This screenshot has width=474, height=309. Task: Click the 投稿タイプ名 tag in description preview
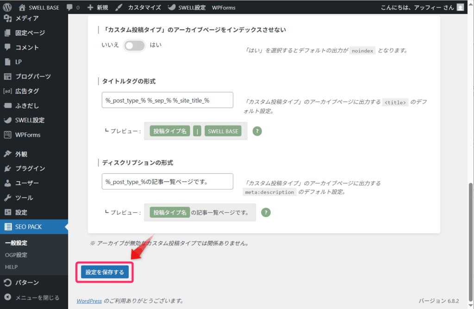pos(170,213)
